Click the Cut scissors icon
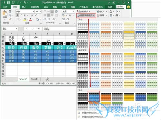 point(10,11)
